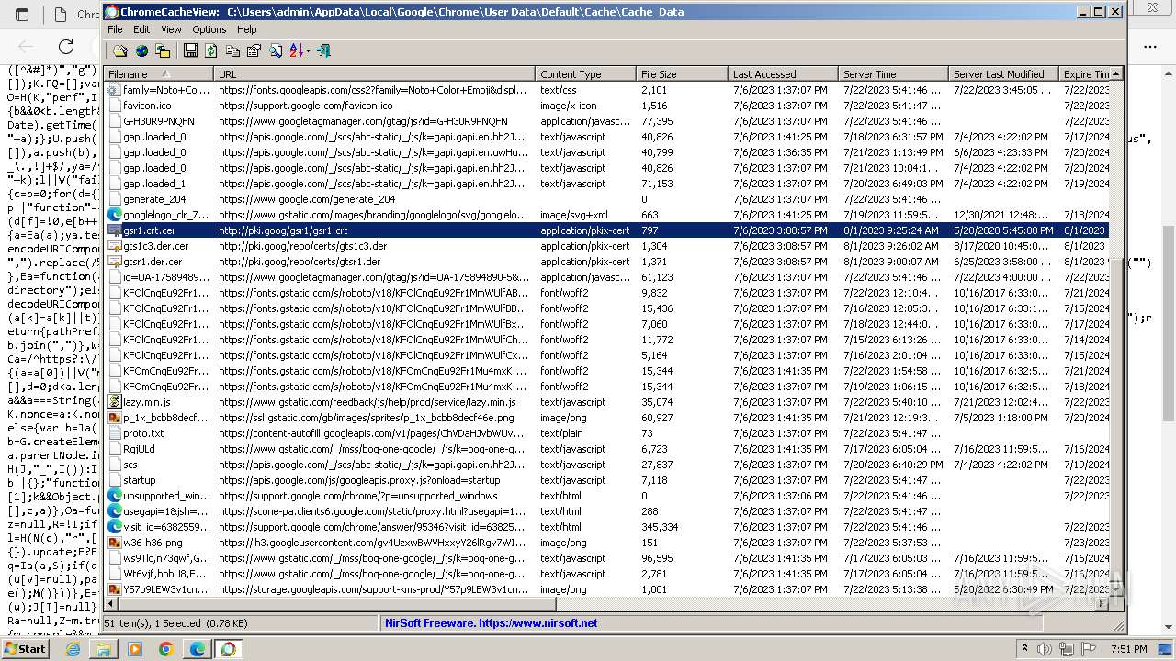Show hidden tray icons arrow

click(1024, 649)
